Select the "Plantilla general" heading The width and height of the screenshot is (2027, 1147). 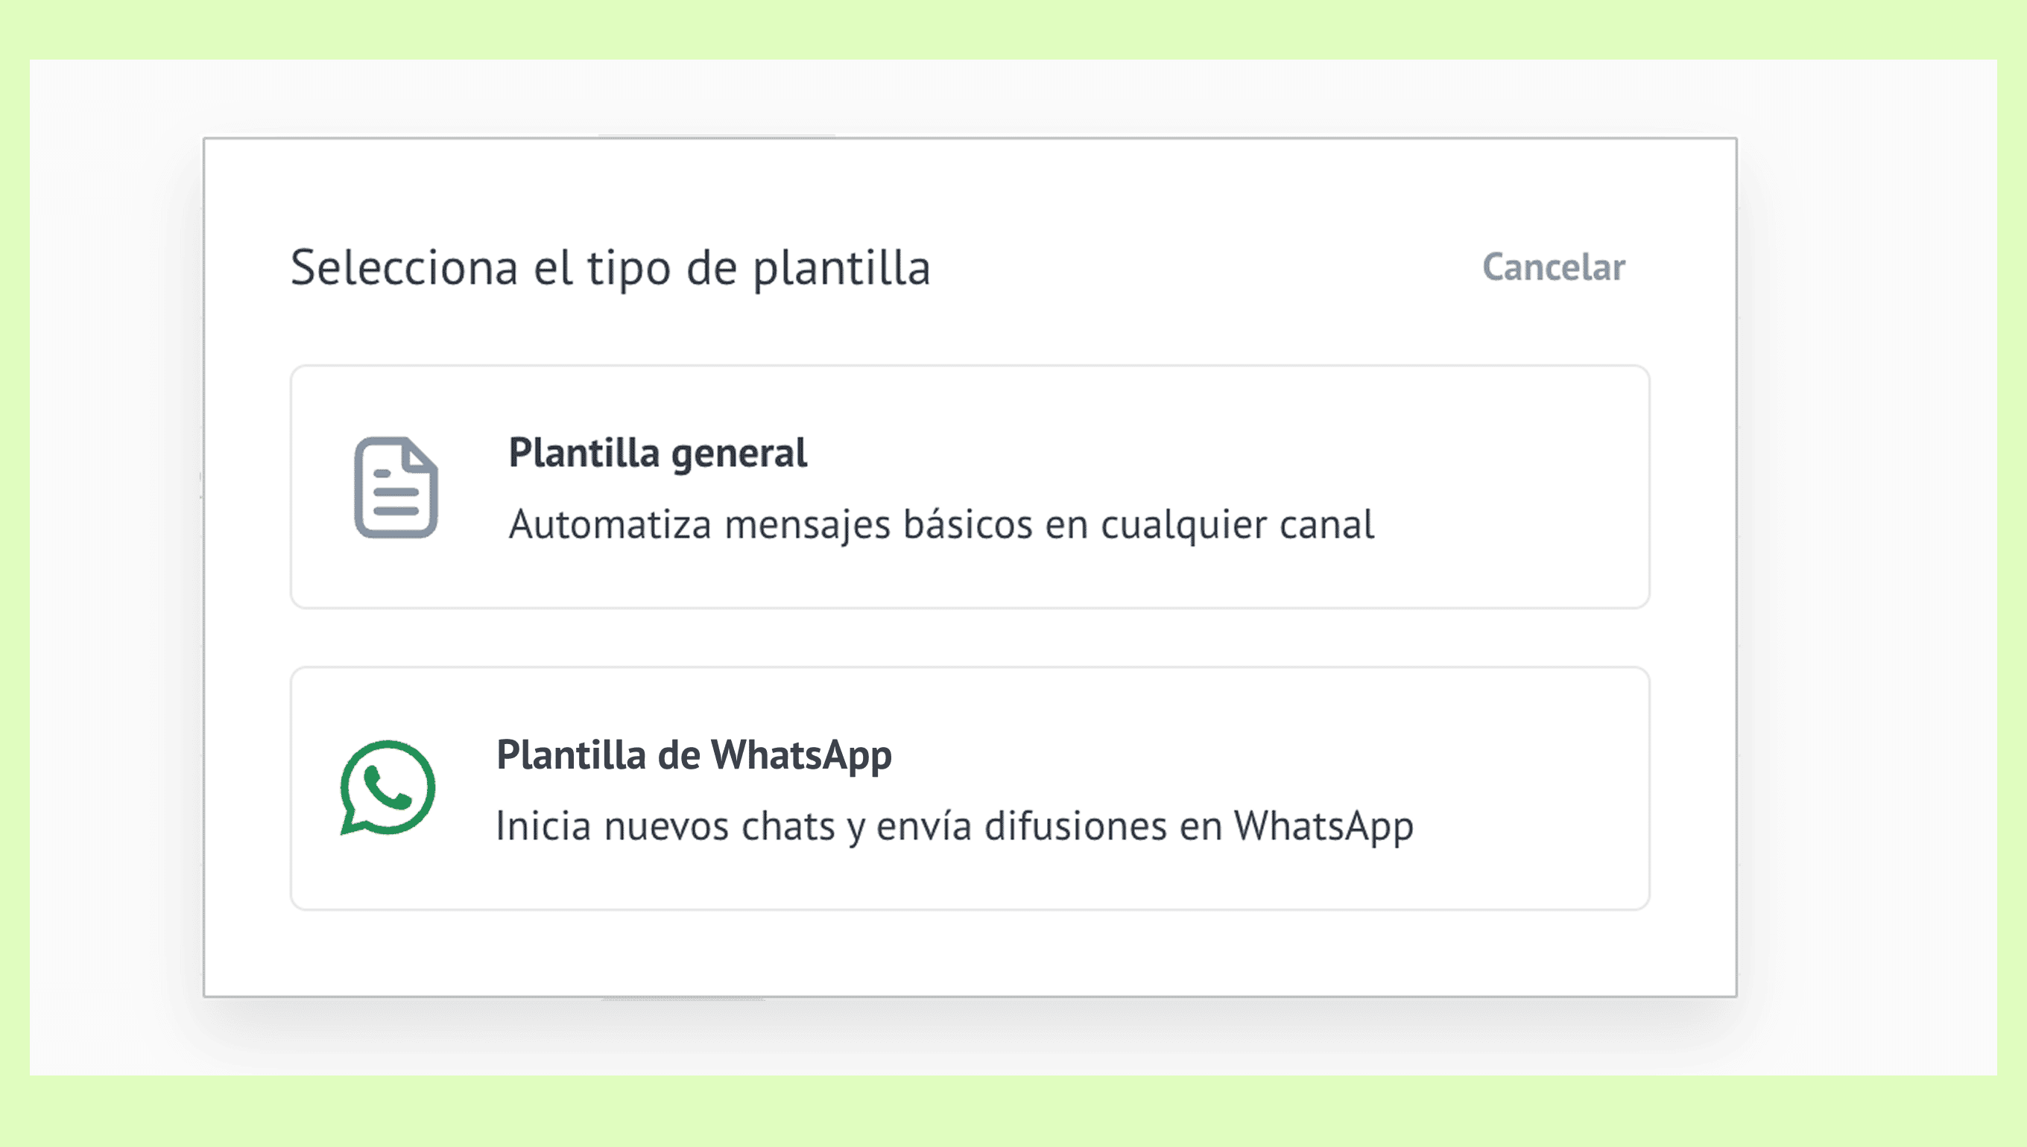[657, 453]
